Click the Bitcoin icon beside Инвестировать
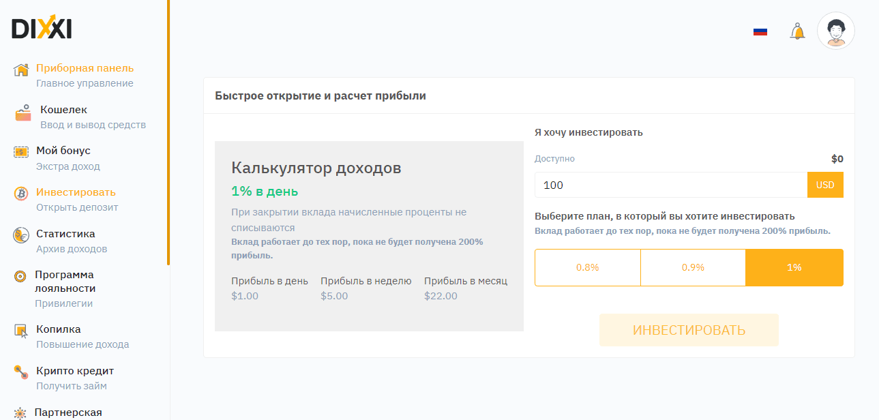The width and height of the screenshot is (879, 420). click(x=20, y=192)
